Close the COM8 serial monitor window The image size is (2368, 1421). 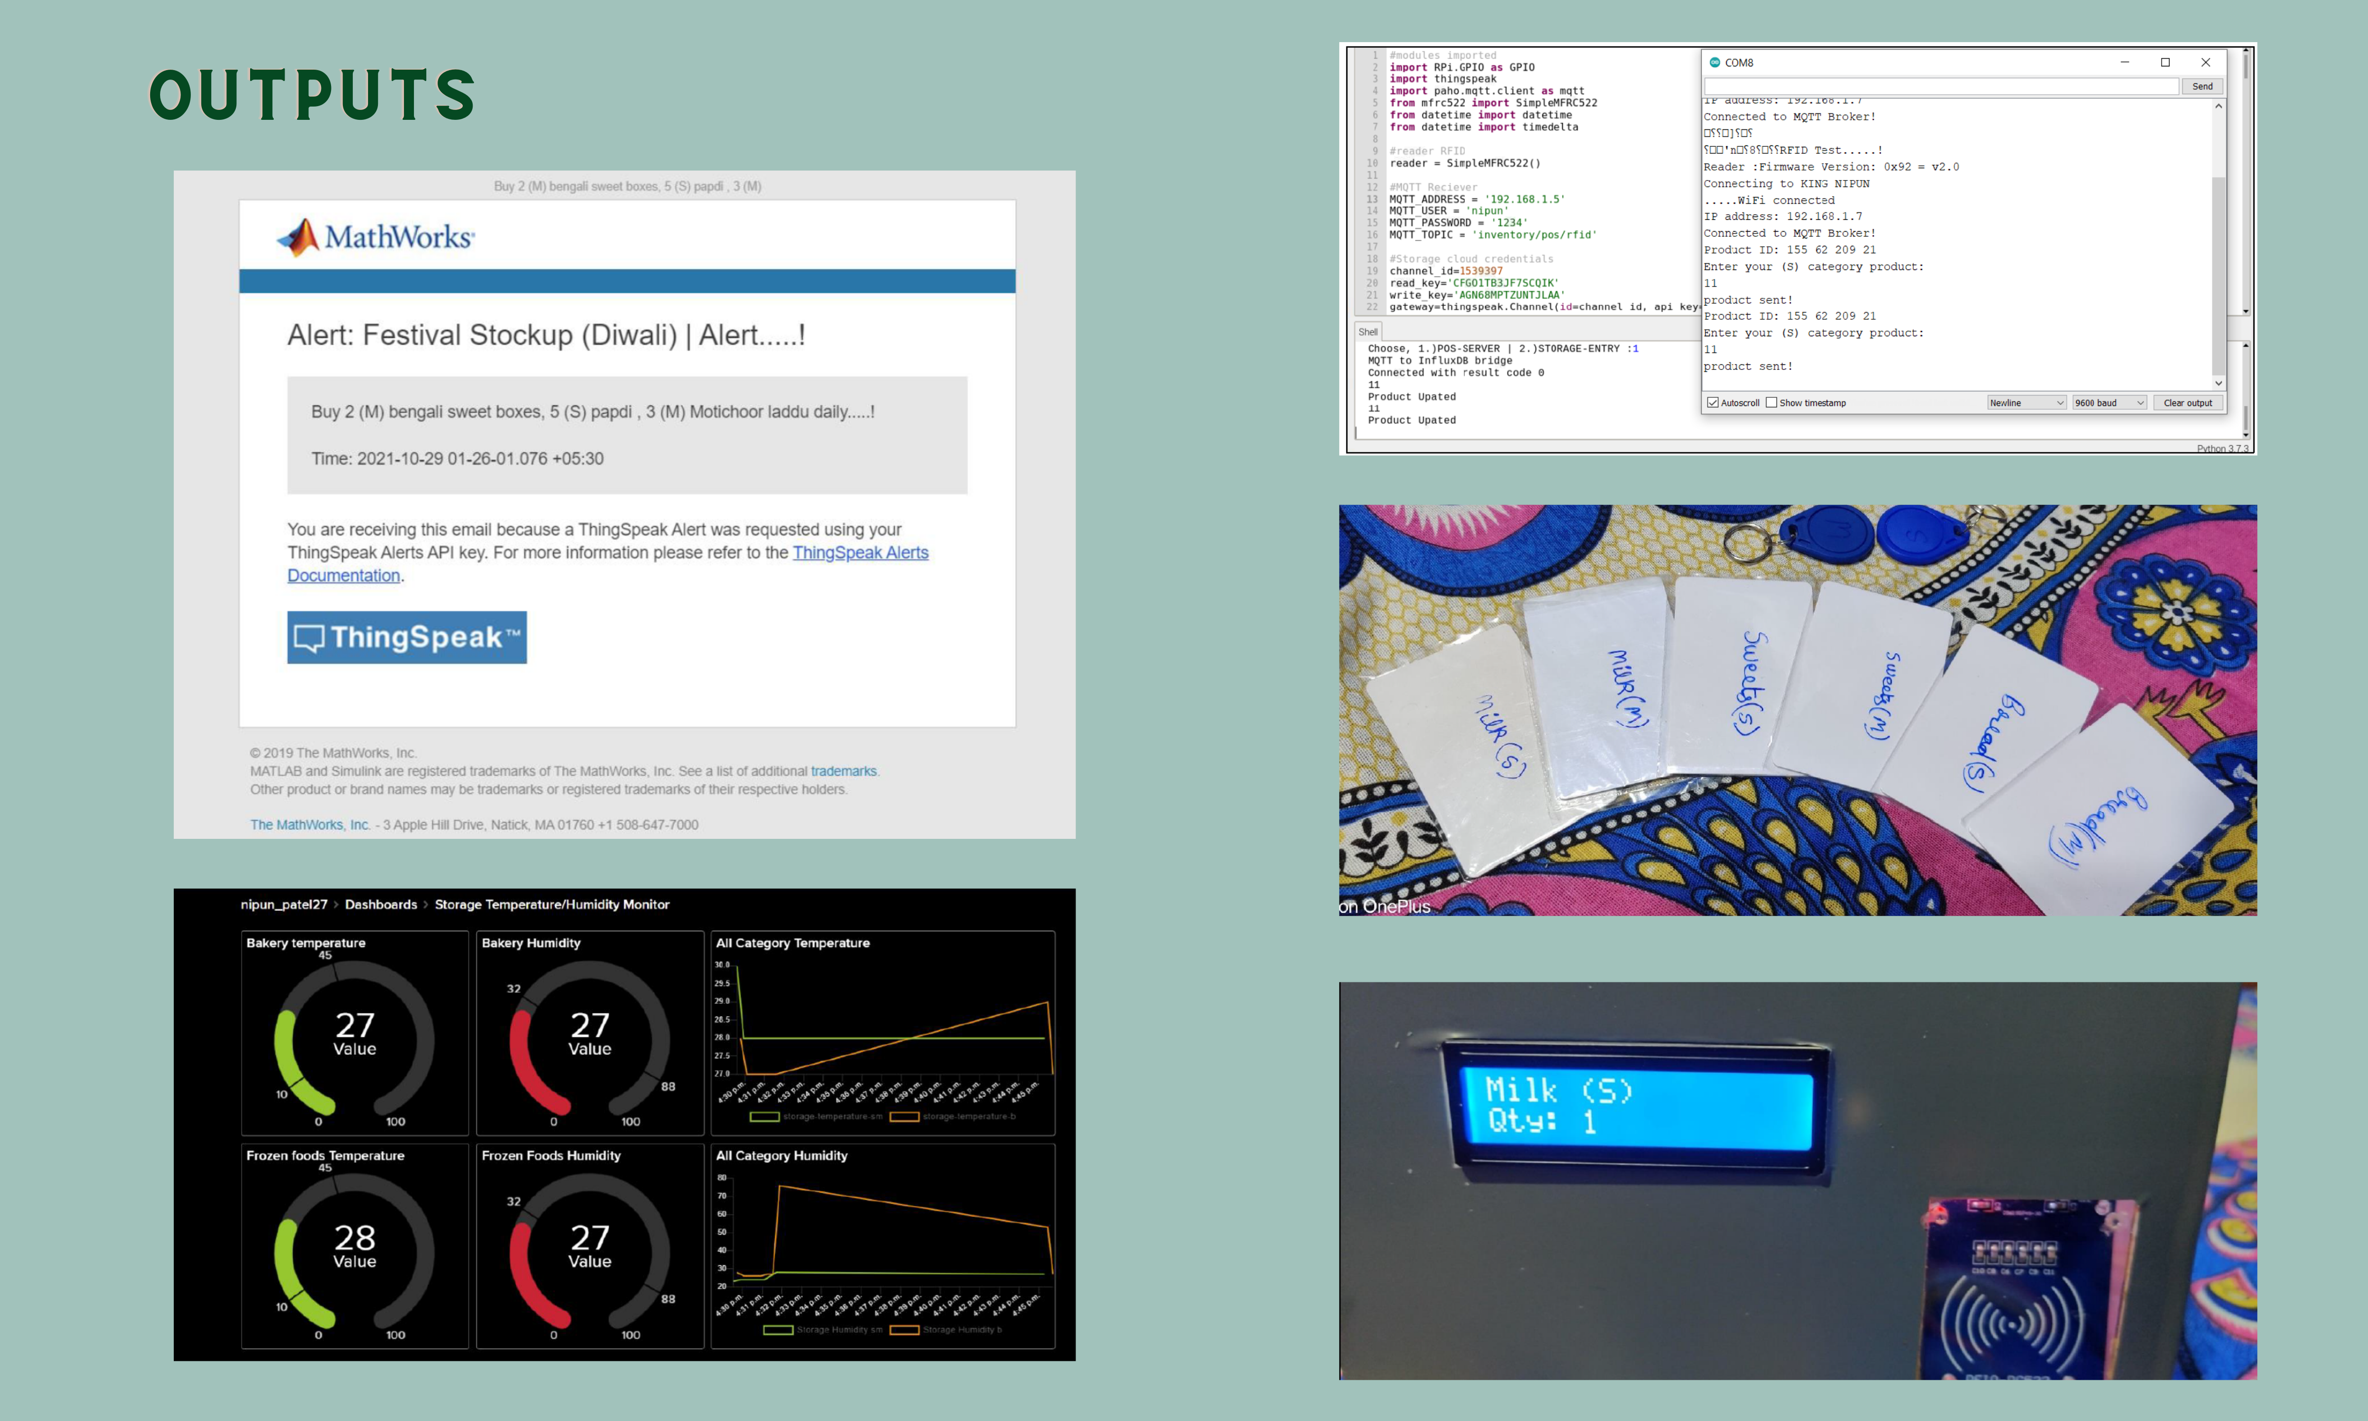(x=2205, y=62)
